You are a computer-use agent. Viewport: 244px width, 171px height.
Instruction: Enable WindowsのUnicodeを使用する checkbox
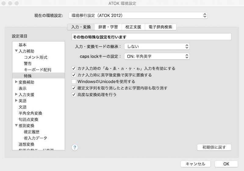pyautogui.click(x=74, y=82)
